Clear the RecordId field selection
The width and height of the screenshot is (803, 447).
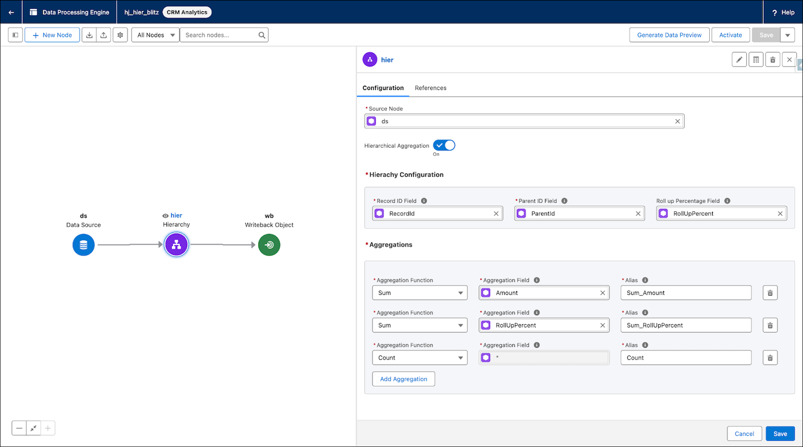pyautogui.click(x=496, y=213)
